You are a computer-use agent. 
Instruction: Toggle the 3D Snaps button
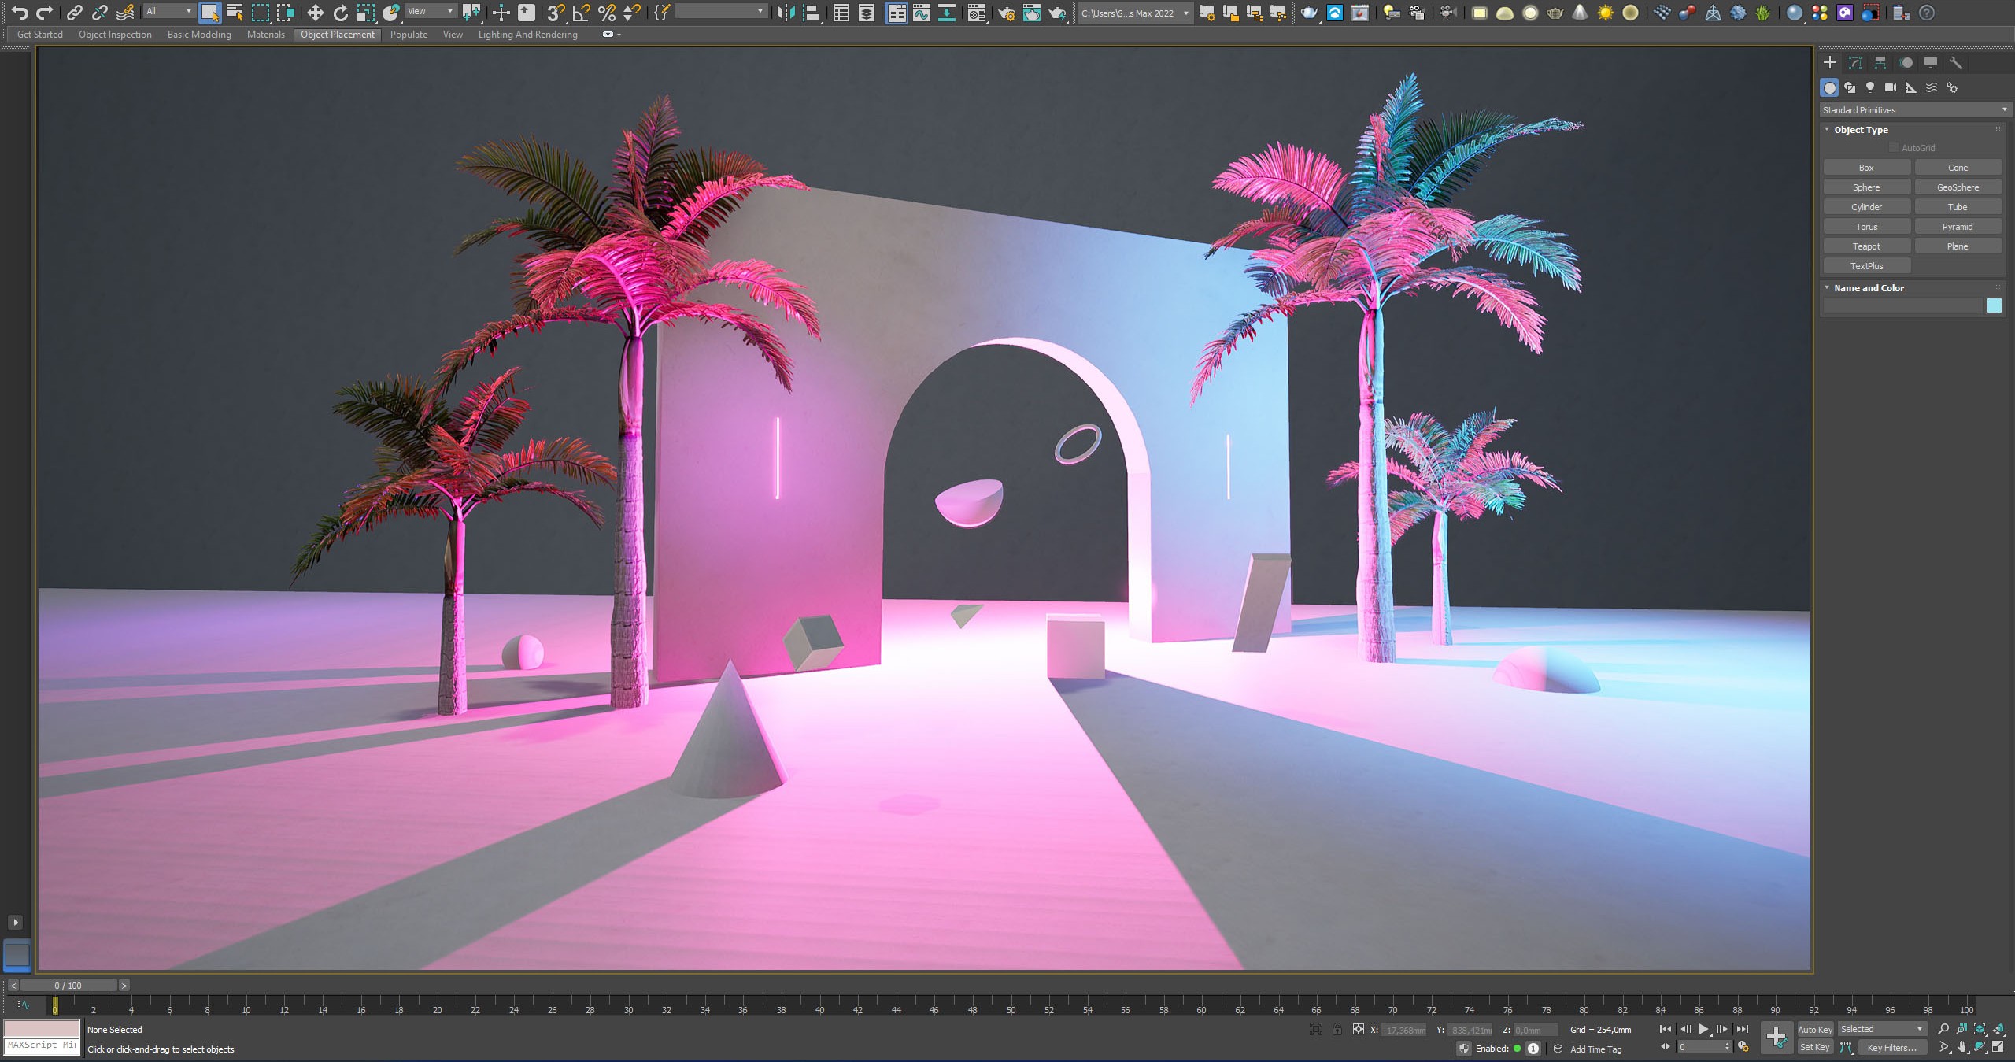[x=556, y=13]
